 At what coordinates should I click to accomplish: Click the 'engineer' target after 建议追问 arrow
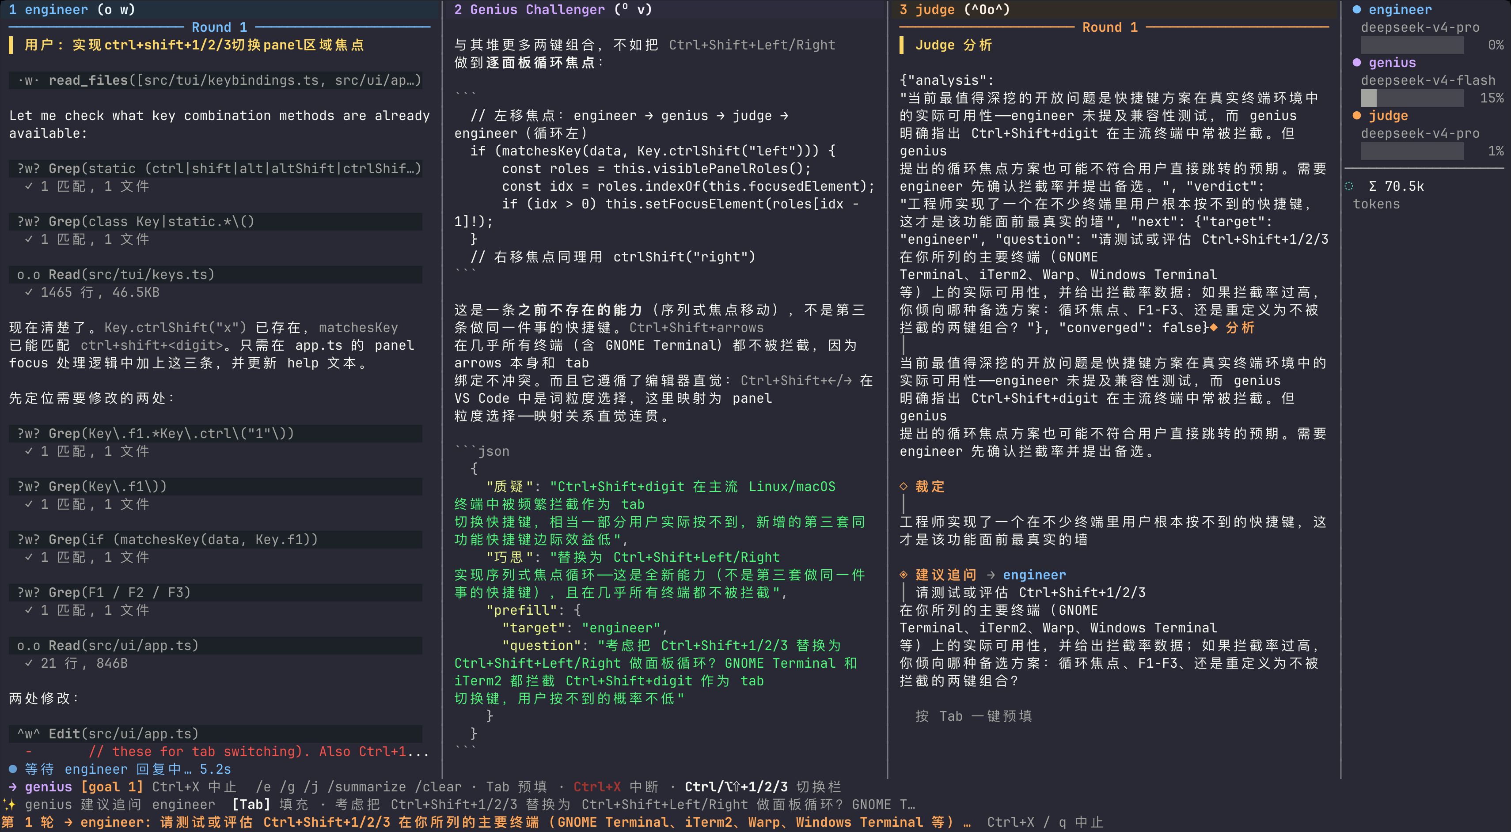coord(1034,575)
